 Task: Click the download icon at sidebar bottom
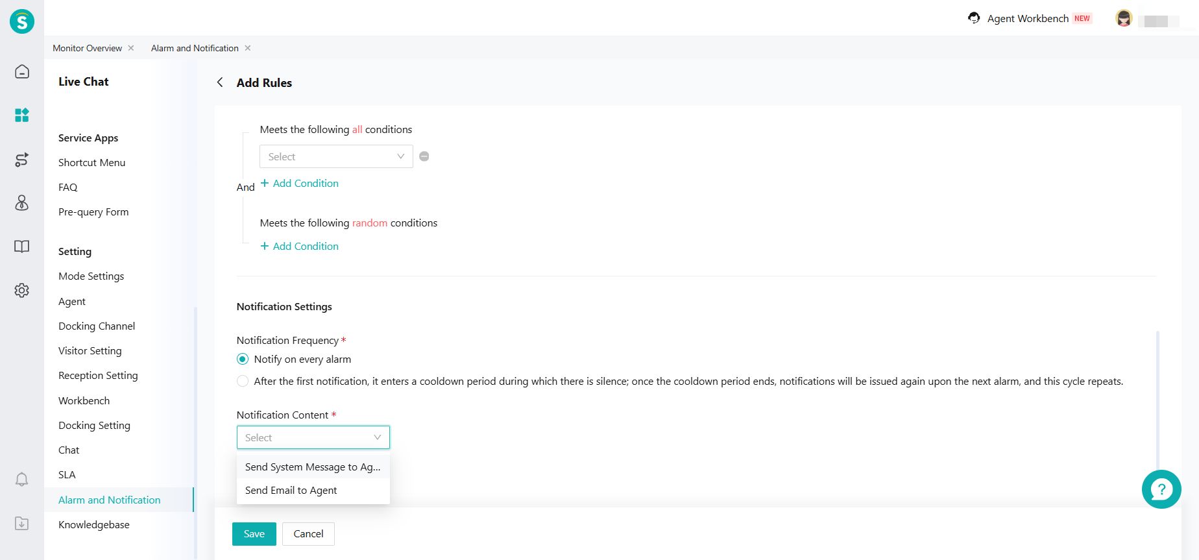[x=22, y=524]
